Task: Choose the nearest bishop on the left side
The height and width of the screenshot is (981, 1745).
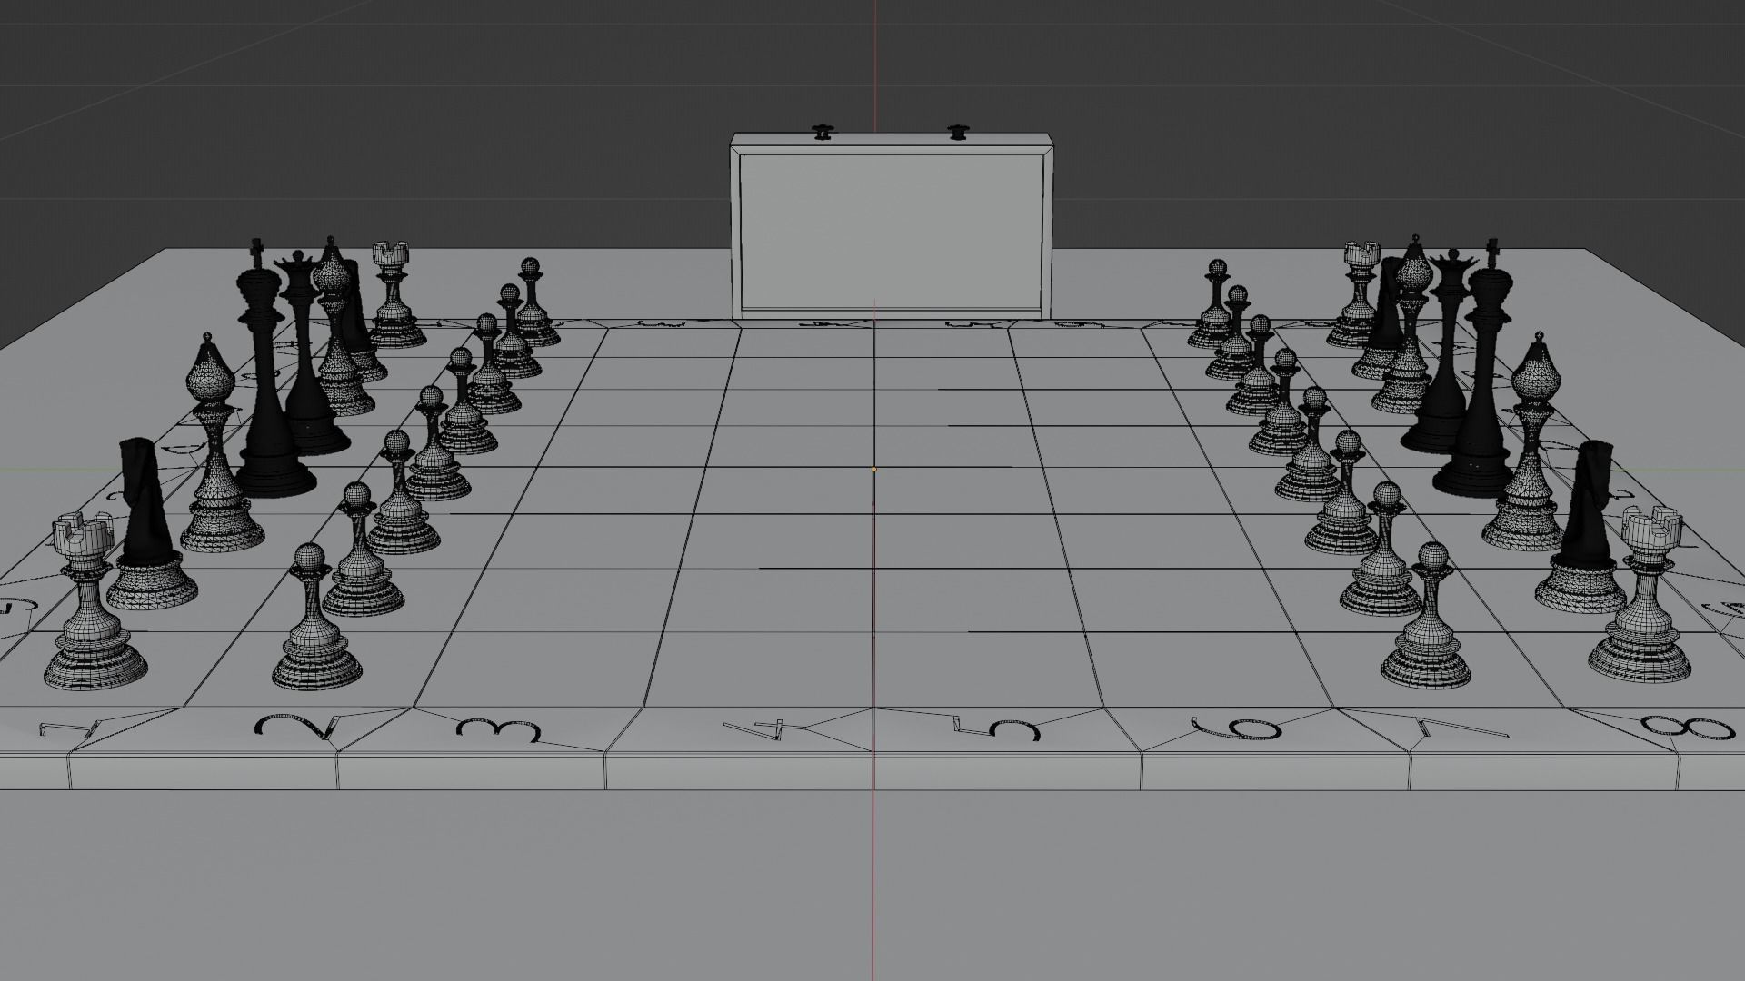Action: (x=218, y=445)
